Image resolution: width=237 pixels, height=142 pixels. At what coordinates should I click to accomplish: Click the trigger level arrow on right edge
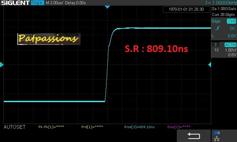pos(209,64)
